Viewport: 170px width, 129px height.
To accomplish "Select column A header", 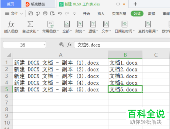I will tap(61, 55).
